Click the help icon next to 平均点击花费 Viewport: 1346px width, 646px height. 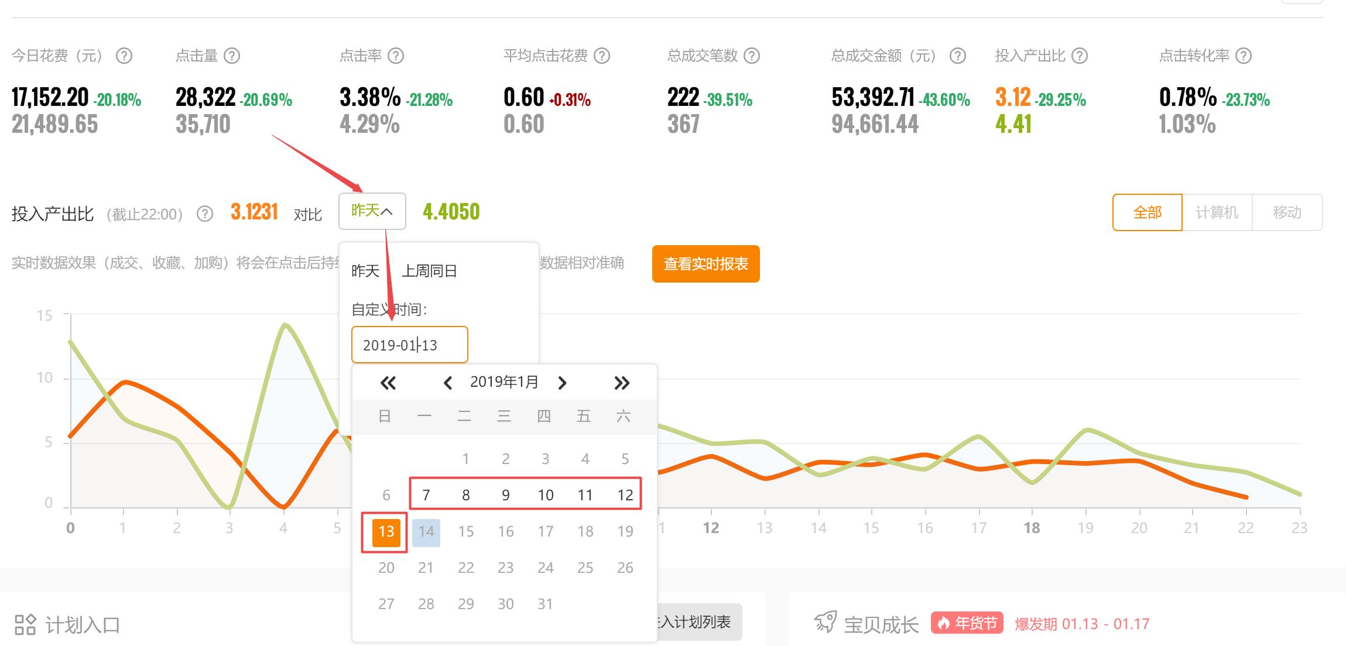(x=601, y=56)
